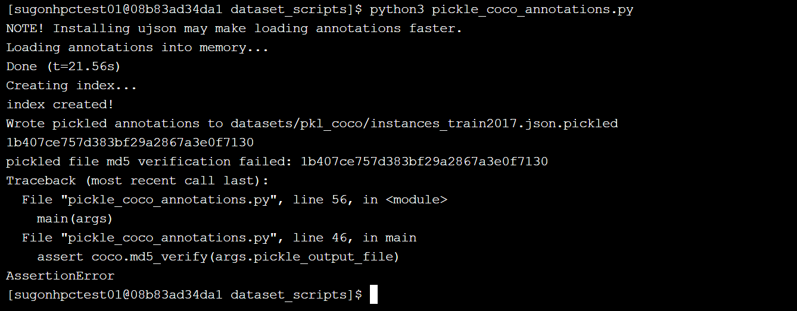Screen dimensions: 797x311
Task: Click the 'AssertionError' text
Action: click(x=60, y=276)
